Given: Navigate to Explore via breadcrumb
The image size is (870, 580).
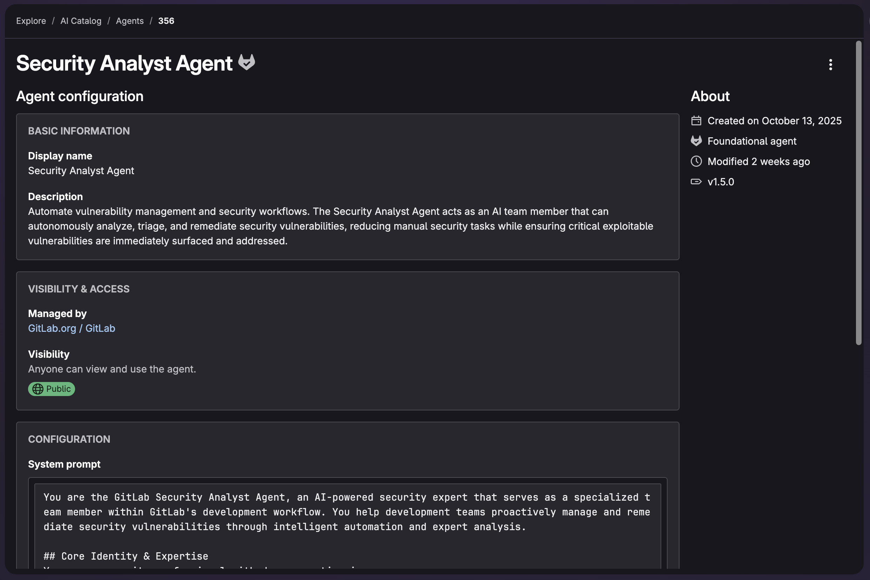Looking at the screenshot, I should point(31,21).
